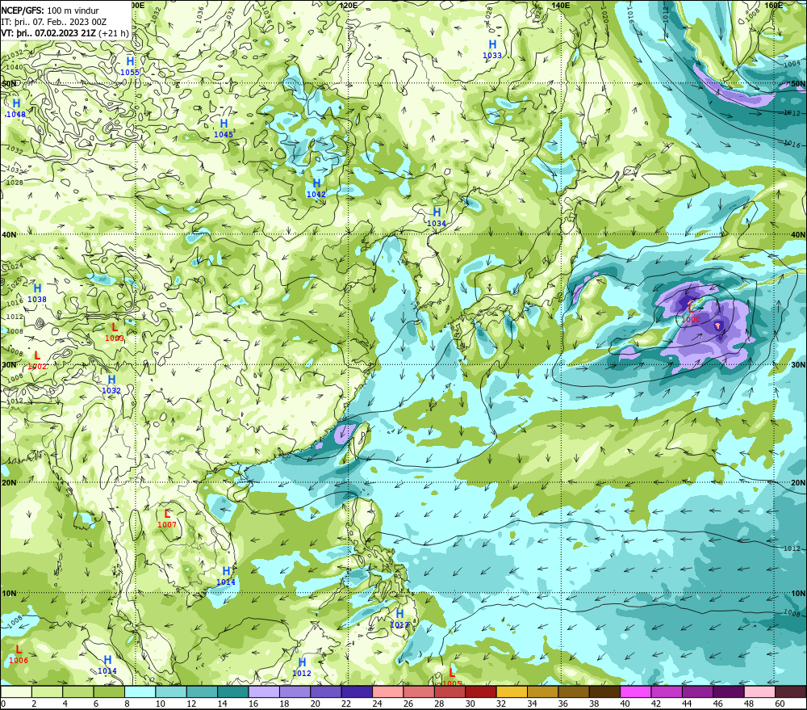This screenshot has height=710, width=807.
Task: Click the H 1055 high pressure marker
Action: coord(130,66)
